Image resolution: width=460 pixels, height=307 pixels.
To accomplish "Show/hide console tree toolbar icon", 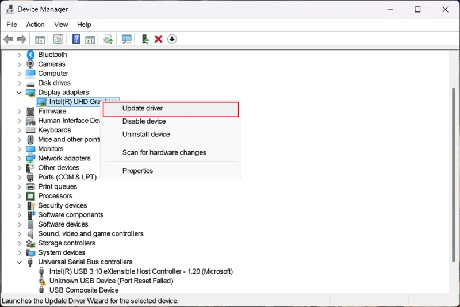I will pyautogui.click(x=40, y=39).
